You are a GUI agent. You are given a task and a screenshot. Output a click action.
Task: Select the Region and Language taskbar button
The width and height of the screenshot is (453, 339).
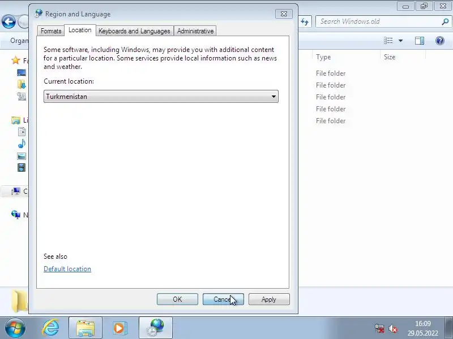coord(156,328)
